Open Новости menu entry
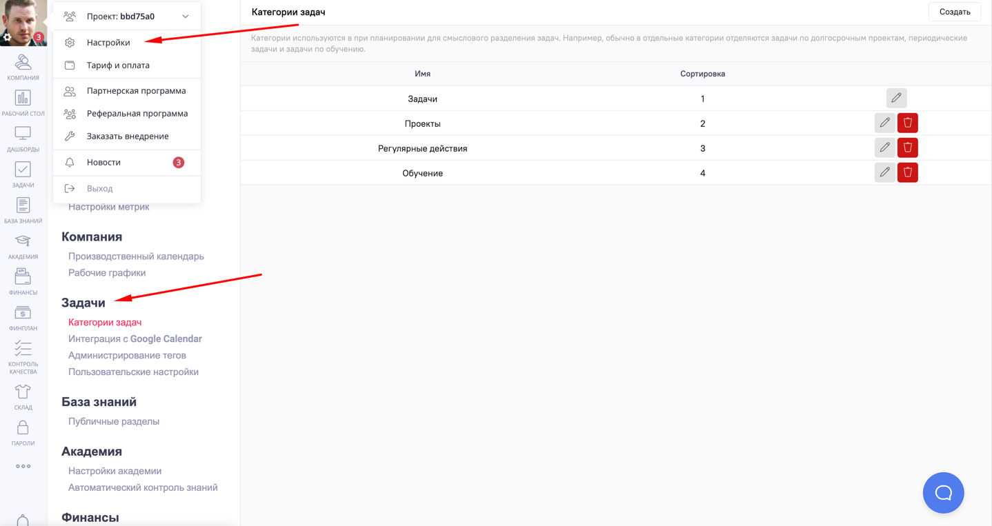Image resolution: width=992 pixels, height=526 pixels. (x=103, y=163)
